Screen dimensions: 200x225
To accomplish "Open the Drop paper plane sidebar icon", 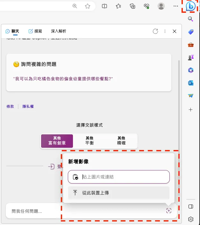I will tap(191, 95).
